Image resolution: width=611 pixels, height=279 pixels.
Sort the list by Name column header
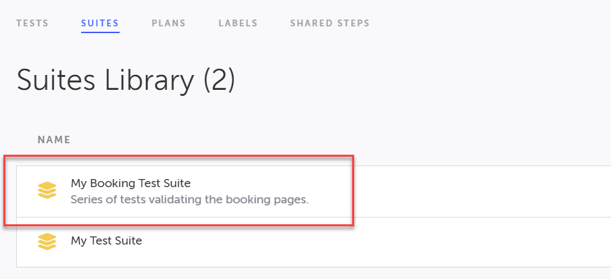tap(54, 140)
